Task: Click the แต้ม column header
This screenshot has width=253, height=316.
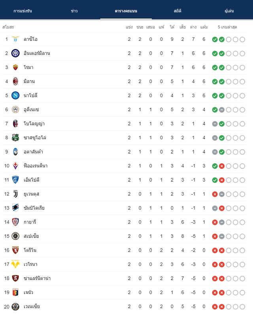Action: tap(204, 27)
